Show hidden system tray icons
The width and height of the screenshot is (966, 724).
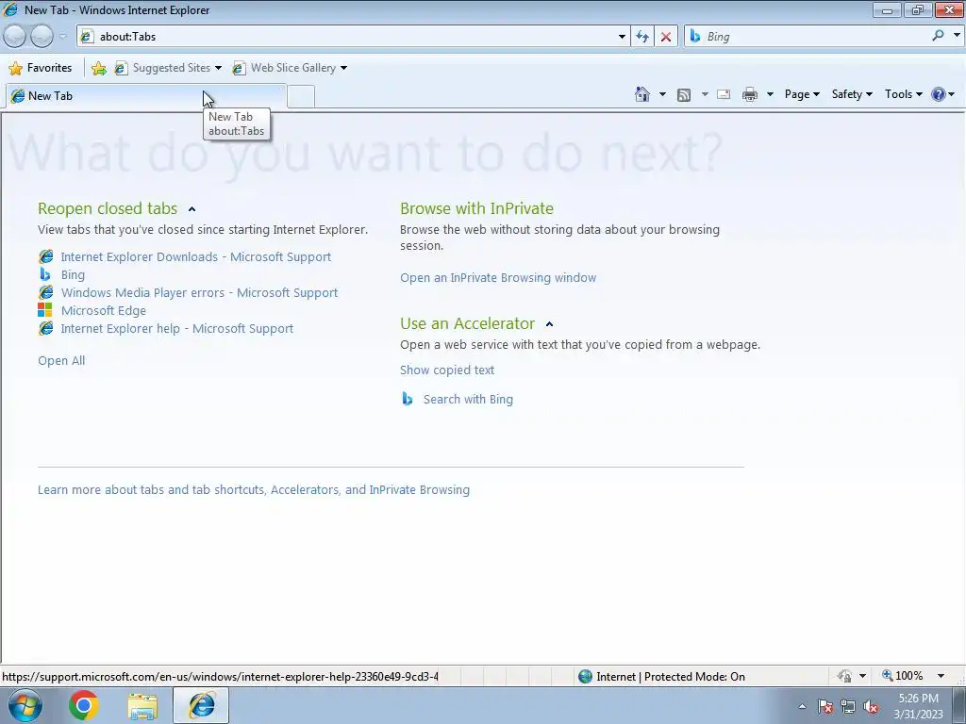tap(802, 706)
